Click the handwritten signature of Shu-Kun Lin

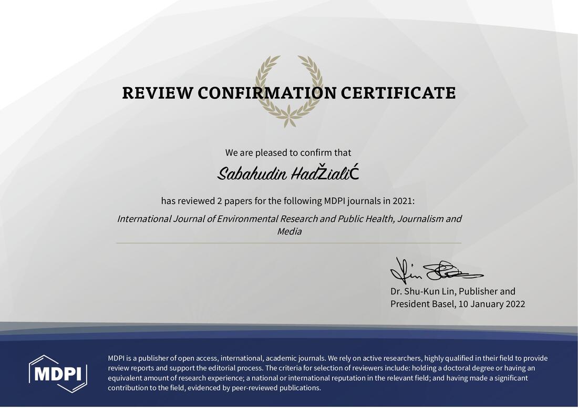tap(437, 270)
